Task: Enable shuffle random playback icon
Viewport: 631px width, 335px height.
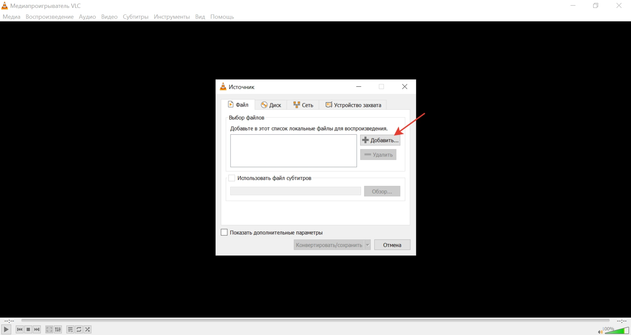Action: (x=87, y=329)
